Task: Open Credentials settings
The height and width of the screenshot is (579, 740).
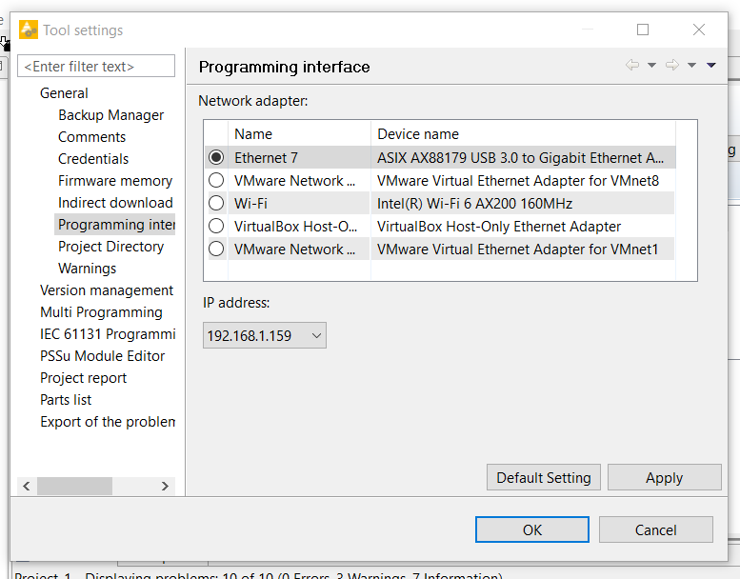Action: [x=93, y=159]
